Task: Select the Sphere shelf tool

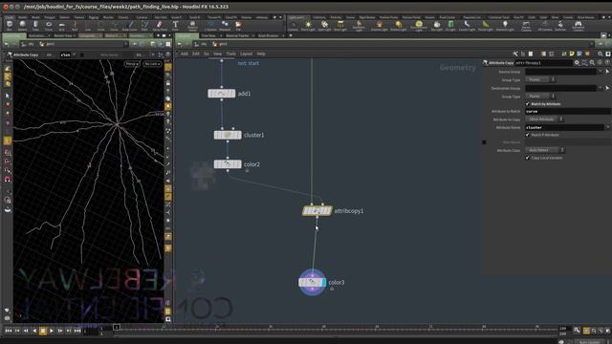Action: 22,26
